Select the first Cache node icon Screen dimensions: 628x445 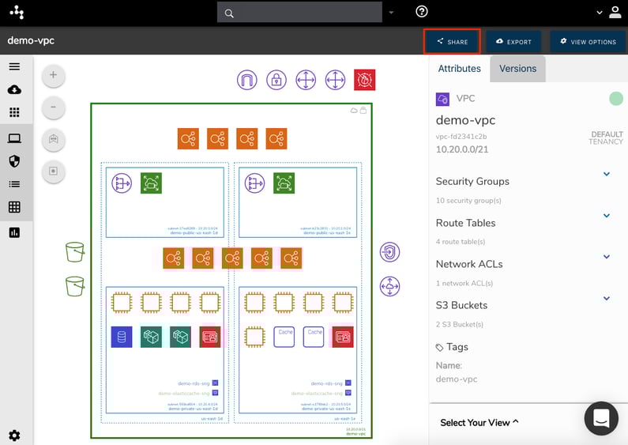click(284, 337)
